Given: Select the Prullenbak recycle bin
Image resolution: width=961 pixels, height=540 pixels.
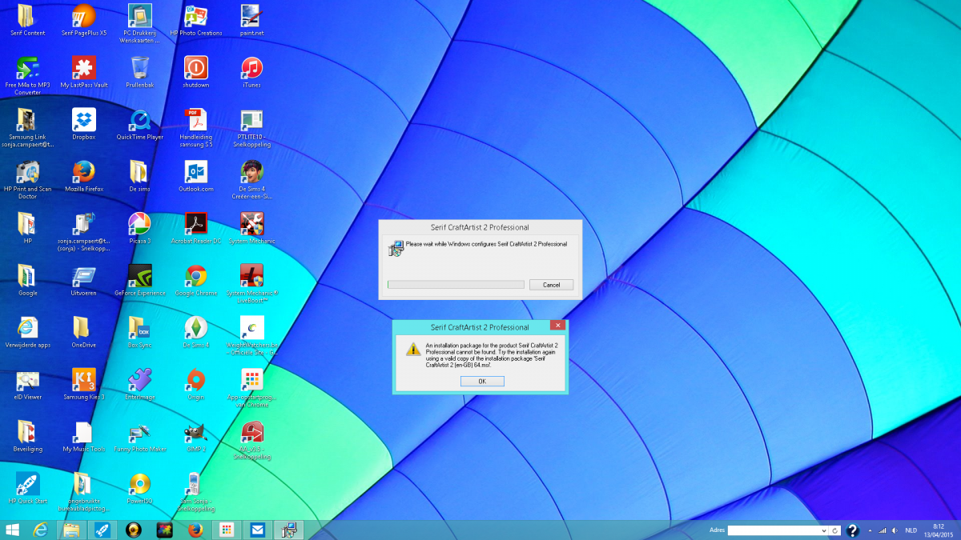Looking at the screenshot, I should click(139, 73).
